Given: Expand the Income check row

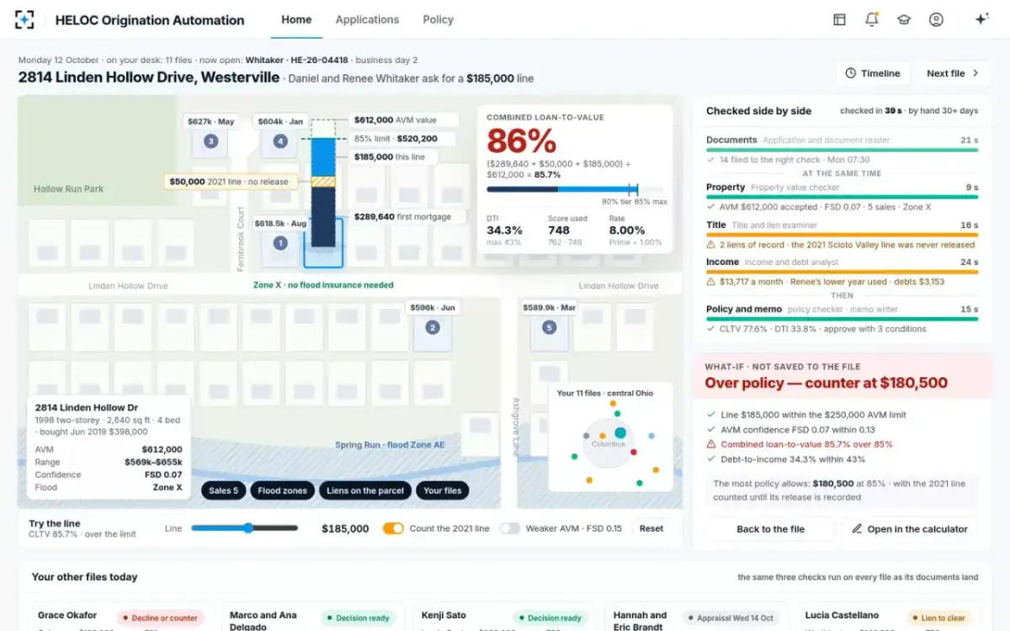Looking at the screenshot, I should pos(842,272).
